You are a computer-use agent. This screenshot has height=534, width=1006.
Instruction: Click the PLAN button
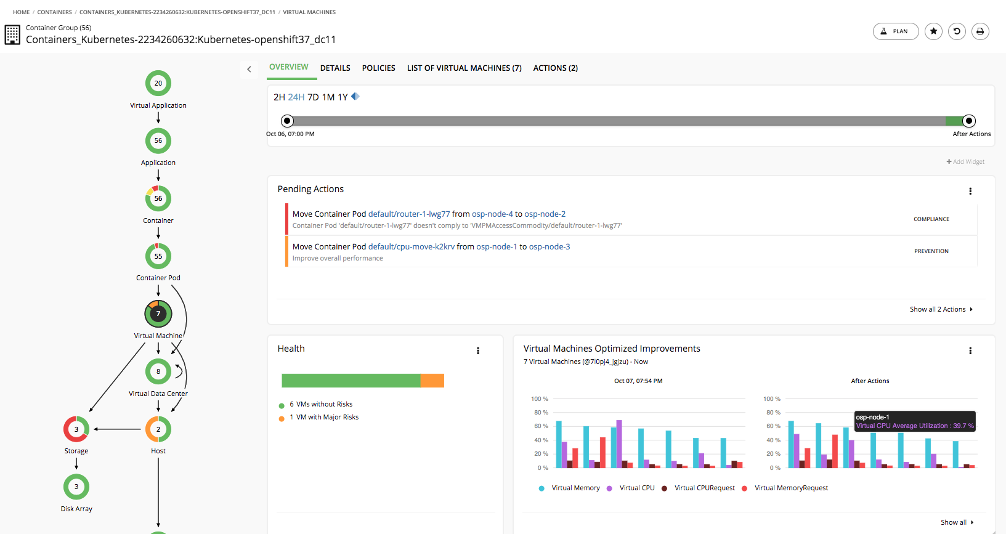point(896,31)
